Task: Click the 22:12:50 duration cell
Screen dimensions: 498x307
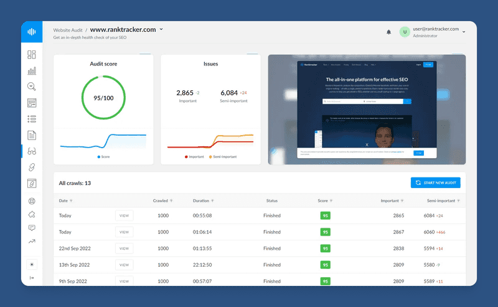Action: tap(202, 265)
